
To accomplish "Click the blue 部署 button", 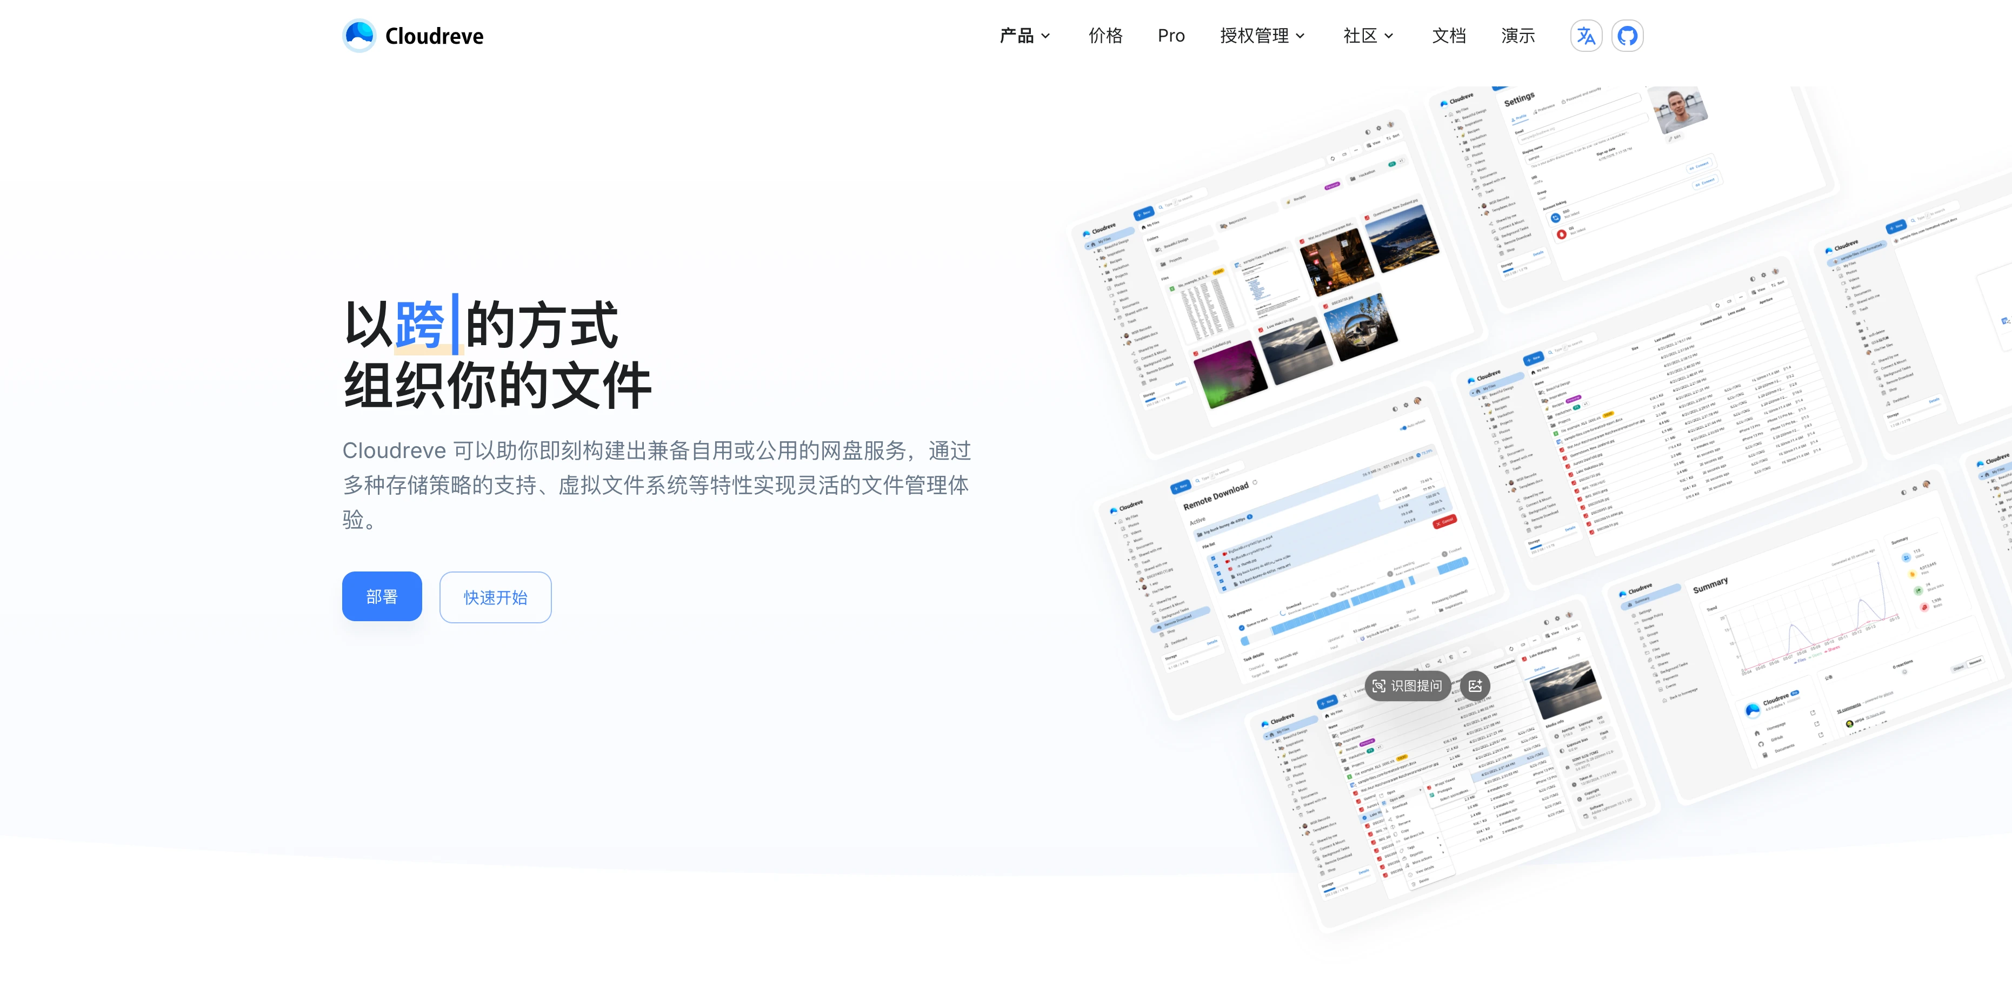I will (x=381, y=597).
